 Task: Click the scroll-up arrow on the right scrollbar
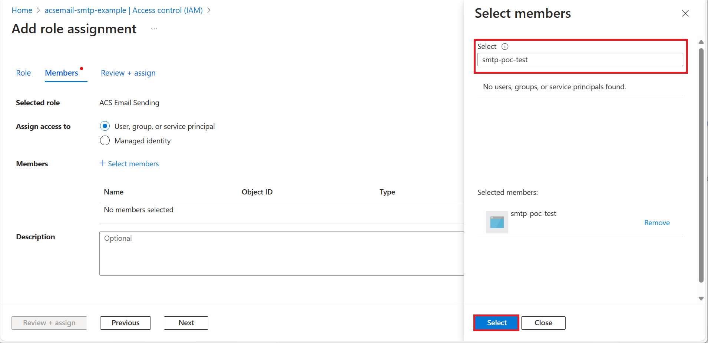coord(701,42)
